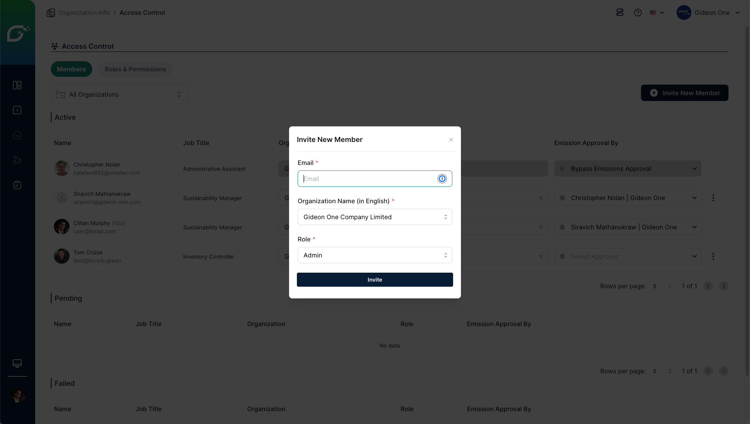Viewport: 750px width, 424px height.
Task: Click the 1Password icon in Email field
Action: pos(442,179)
